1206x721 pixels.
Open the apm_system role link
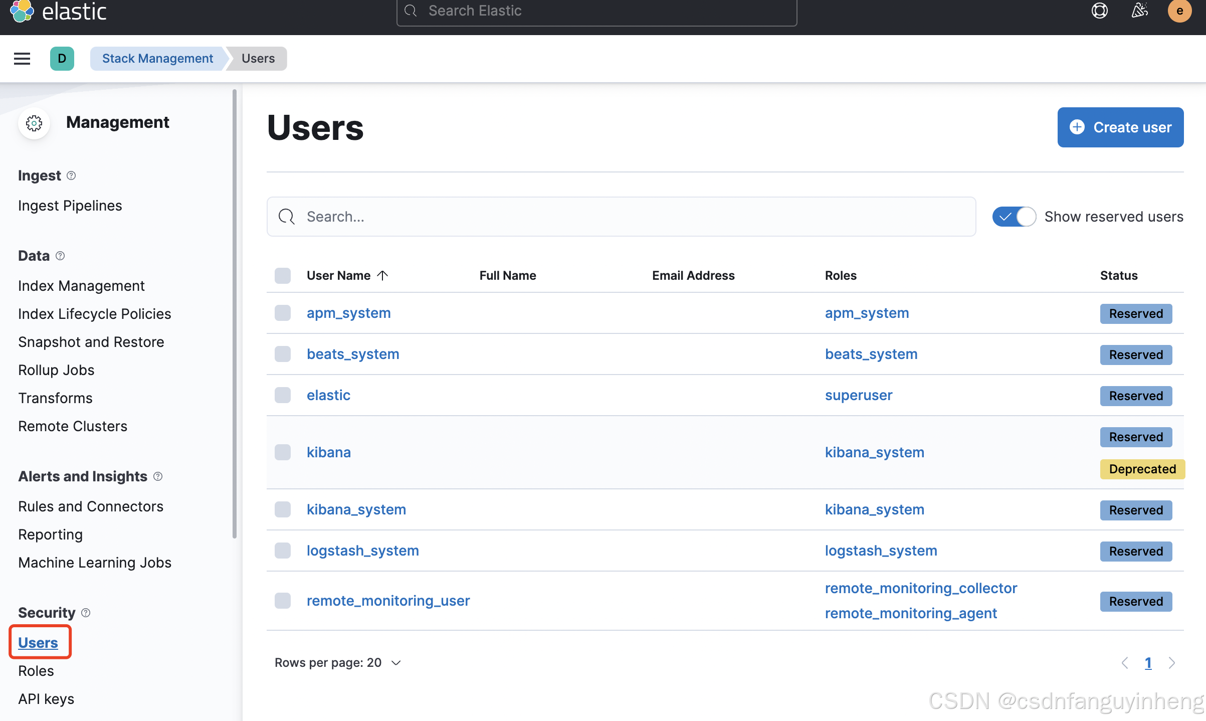tap(867, 313)
